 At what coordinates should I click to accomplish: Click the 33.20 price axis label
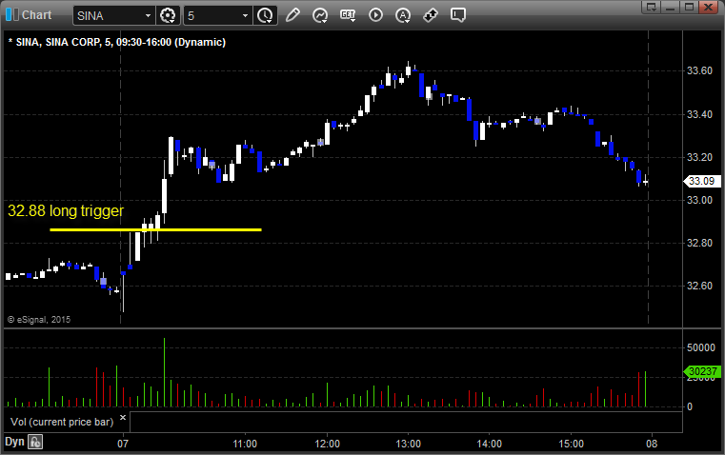point(699,157)
